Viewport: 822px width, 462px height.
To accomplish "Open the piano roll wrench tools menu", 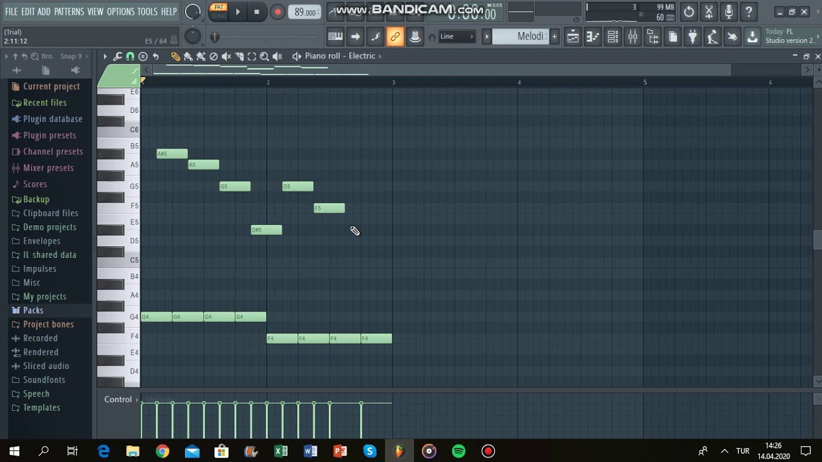I will click(118, 56).
